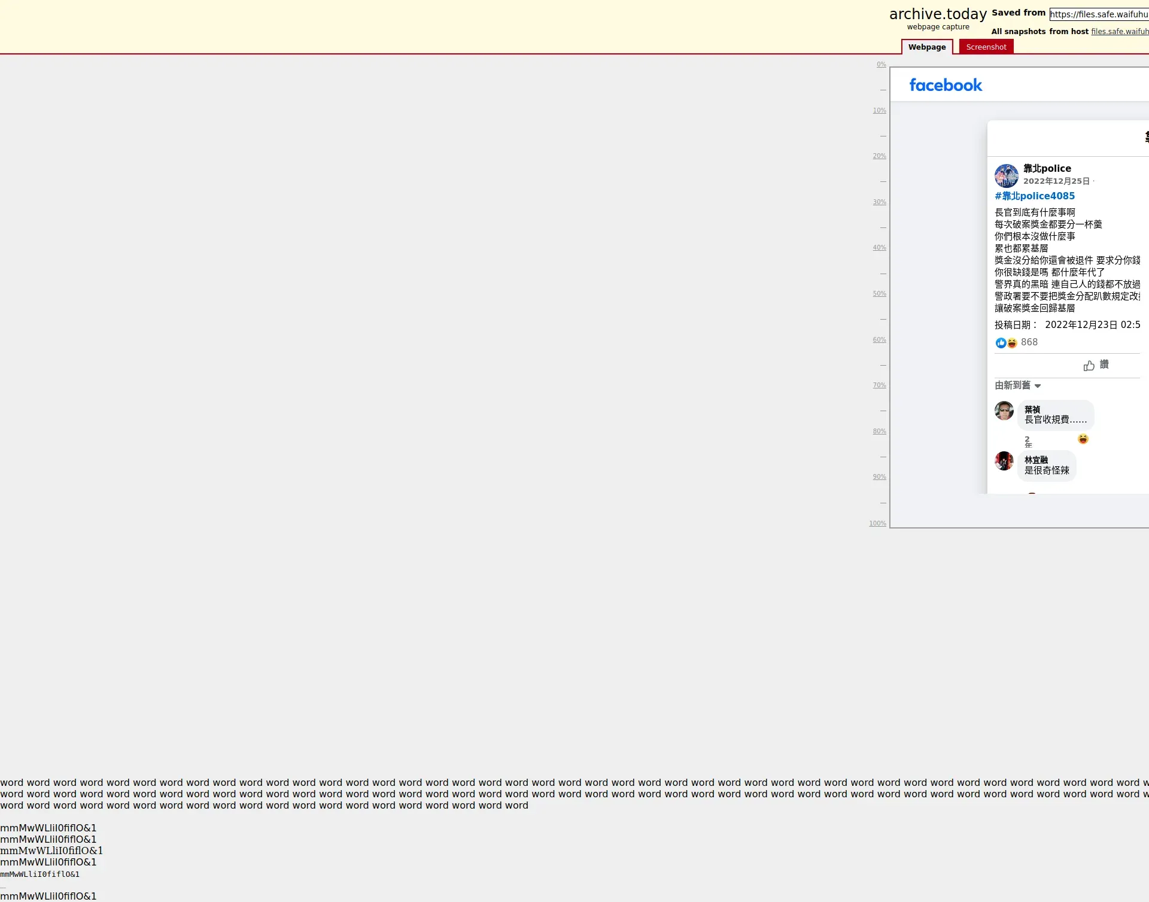The height and width of the screenshot is (902, 1149).
Task: Click the laughing reaction icon beside 868
Action: point(1012,343)
